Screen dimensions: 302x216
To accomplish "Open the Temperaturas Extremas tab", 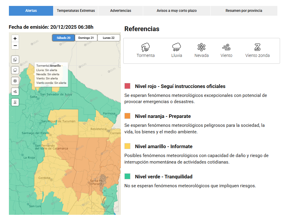I will click(x=76, y=11).
